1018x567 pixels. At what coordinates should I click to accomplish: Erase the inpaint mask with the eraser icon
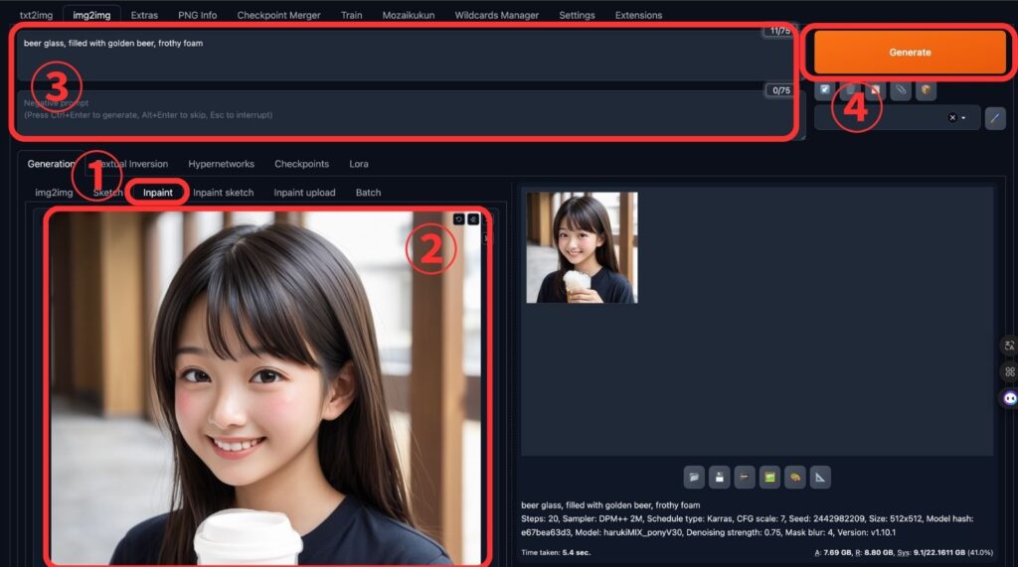pos(473,219)
